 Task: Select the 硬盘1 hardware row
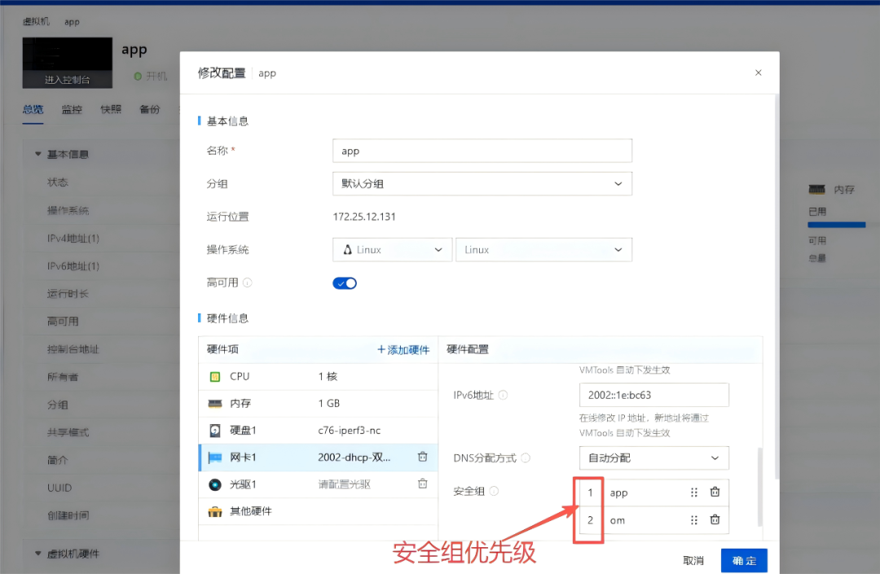(x=319, y=431)
